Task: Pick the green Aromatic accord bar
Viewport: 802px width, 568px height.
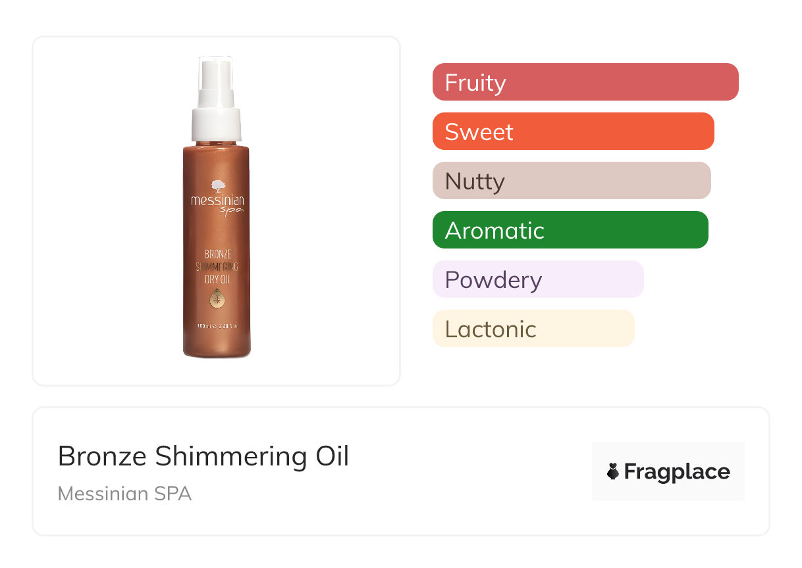Action: point(570,230)
